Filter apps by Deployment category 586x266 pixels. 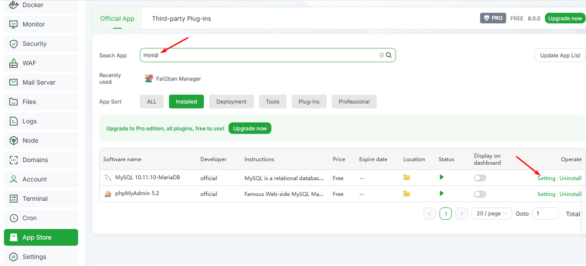coord(231,102)
